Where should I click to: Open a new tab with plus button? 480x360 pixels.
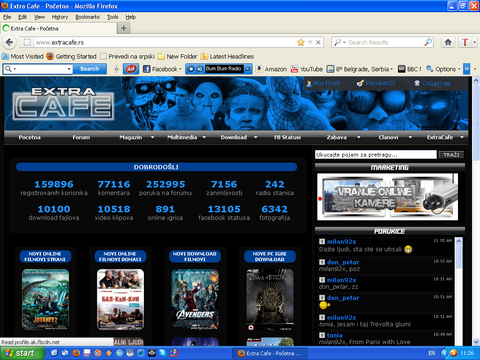[x=124, y=28]
